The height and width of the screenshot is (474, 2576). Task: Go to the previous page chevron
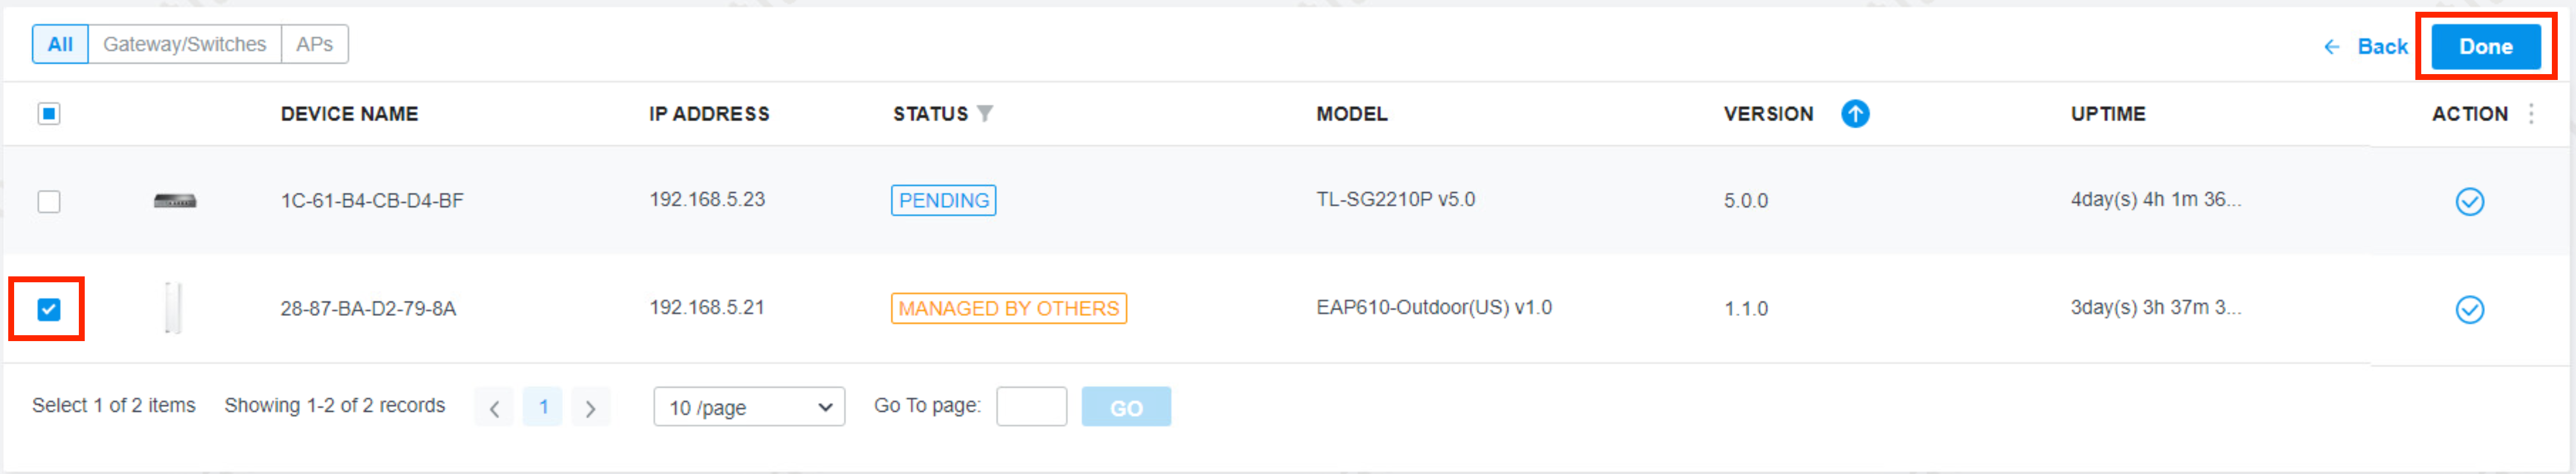(x=494, y=408)
